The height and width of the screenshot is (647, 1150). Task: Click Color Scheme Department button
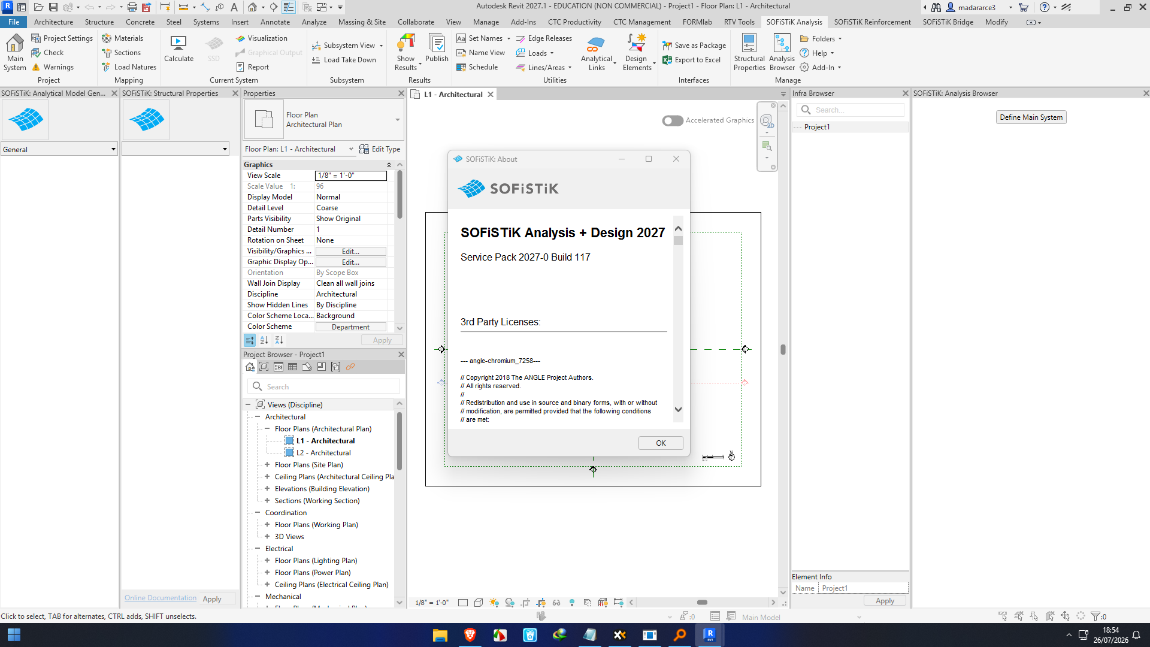tap(350, 327)
